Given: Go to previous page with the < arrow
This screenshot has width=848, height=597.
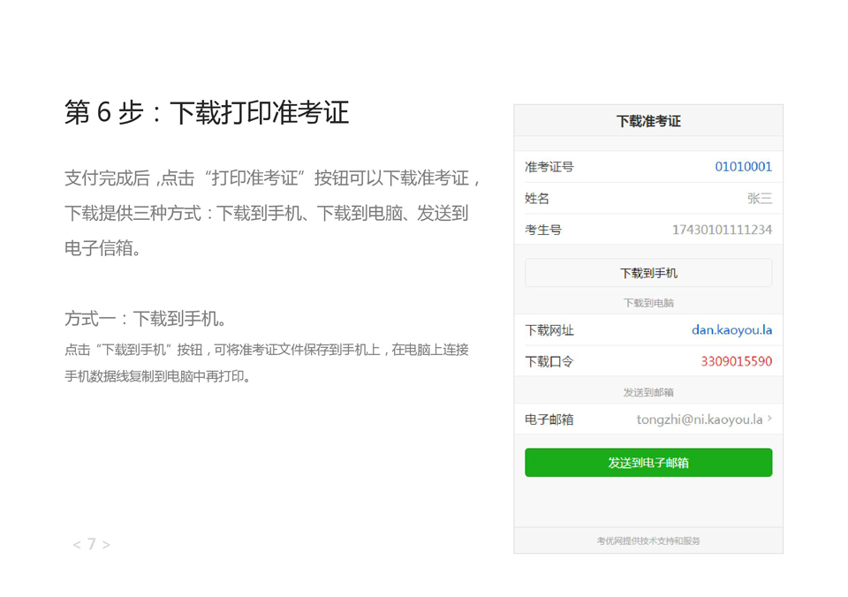Looking at the screenshot, I should [x=77, y=545].
